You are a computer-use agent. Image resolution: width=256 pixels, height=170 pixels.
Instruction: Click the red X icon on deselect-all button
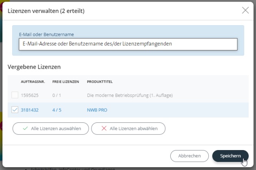(104, 129)
